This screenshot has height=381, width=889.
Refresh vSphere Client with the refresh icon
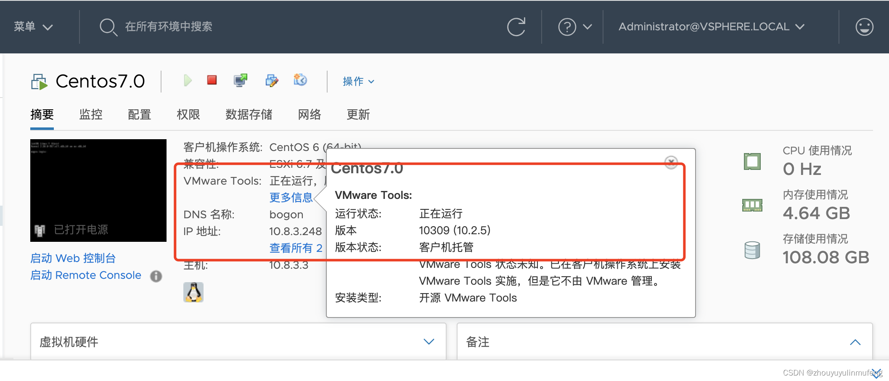click(517, 26)
